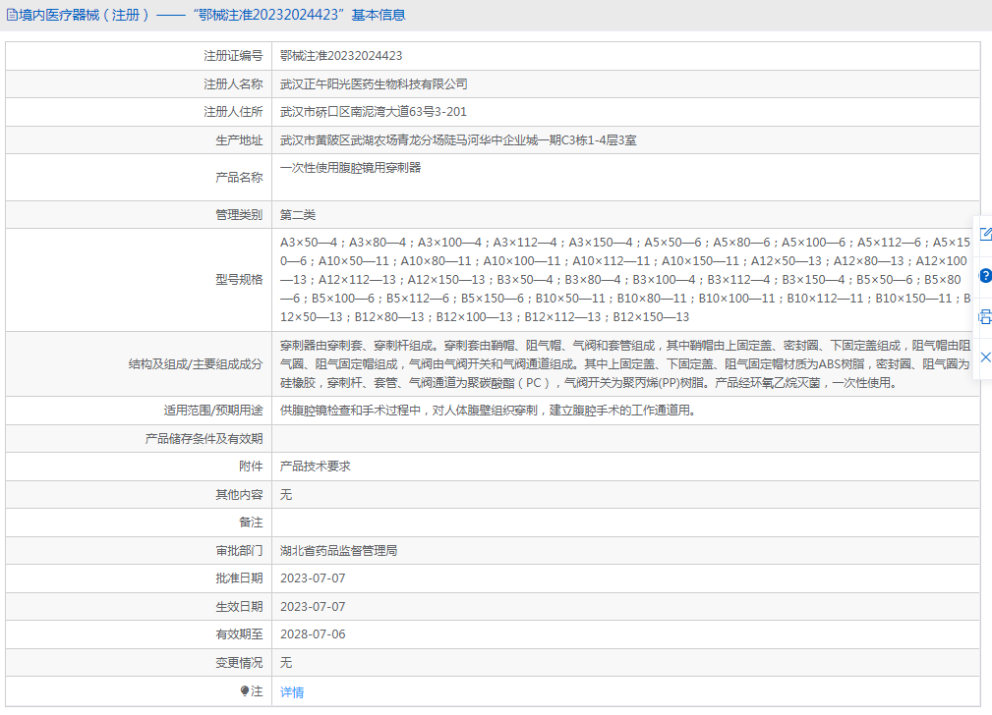Viewport: 992px width, 715px height.
Task: Click the 生产地址 row label
Action: point(239,140)
